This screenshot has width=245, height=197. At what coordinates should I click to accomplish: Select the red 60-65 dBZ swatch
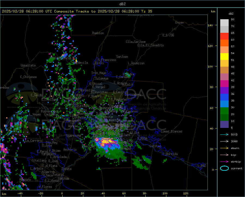click(x=224, y=36)
